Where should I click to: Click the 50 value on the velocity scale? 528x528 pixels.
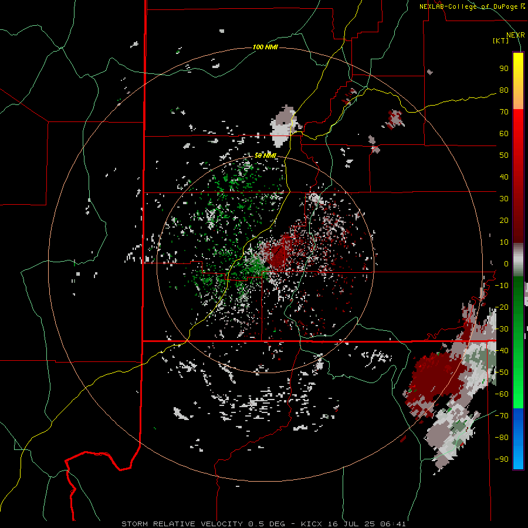[504, 155]
